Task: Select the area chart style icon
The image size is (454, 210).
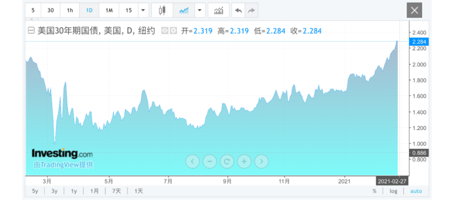Action: point(183,10)
